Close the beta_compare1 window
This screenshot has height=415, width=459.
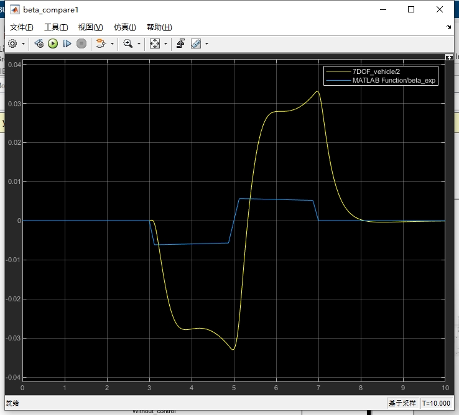(x=439, y=10)
